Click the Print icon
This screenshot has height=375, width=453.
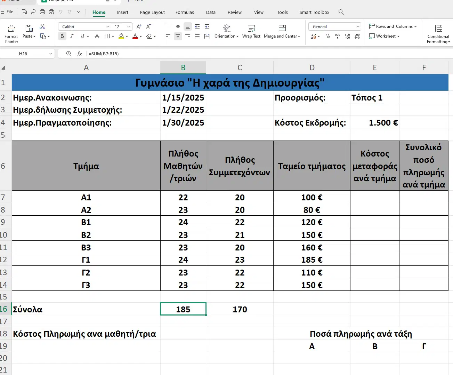point(42,12)
